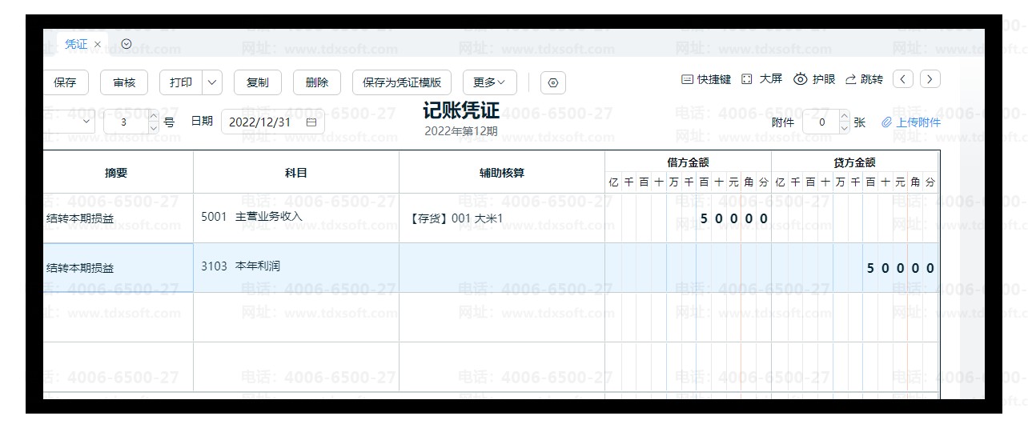Expand the 更多 menu
Screen dimensions: 1028x428
coord(489,82)
